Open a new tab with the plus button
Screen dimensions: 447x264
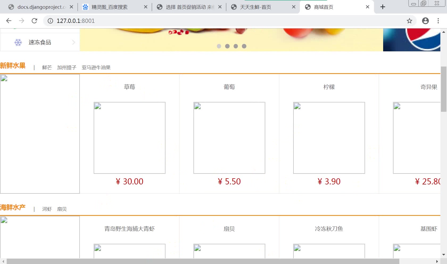tap(383, 7)
